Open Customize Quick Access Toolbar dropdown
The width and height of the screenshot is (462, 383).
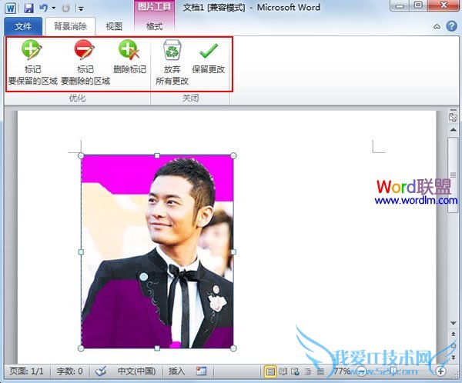tap(81, 8)
